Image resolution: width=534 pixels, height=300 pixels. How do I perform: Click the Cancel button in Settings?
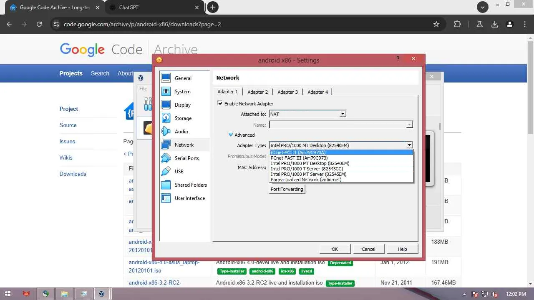pyautogui.click(x=368, y=249)
